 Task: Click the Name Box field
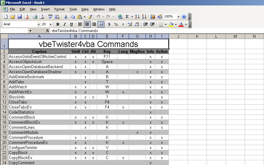14,31
